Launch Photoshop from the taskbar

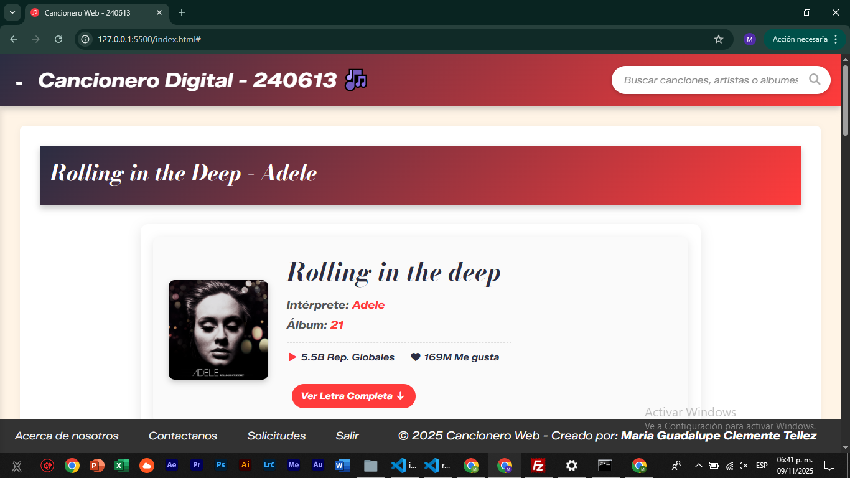[221, 465]
